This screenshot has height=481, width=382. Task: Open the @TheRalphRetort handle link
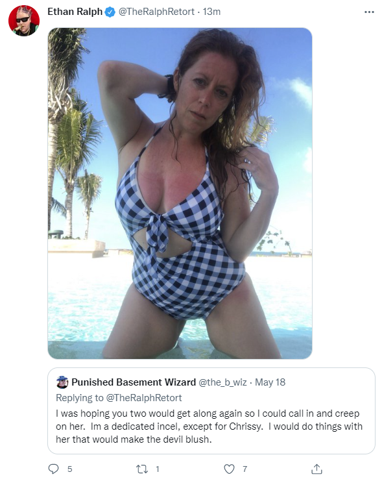156,12
